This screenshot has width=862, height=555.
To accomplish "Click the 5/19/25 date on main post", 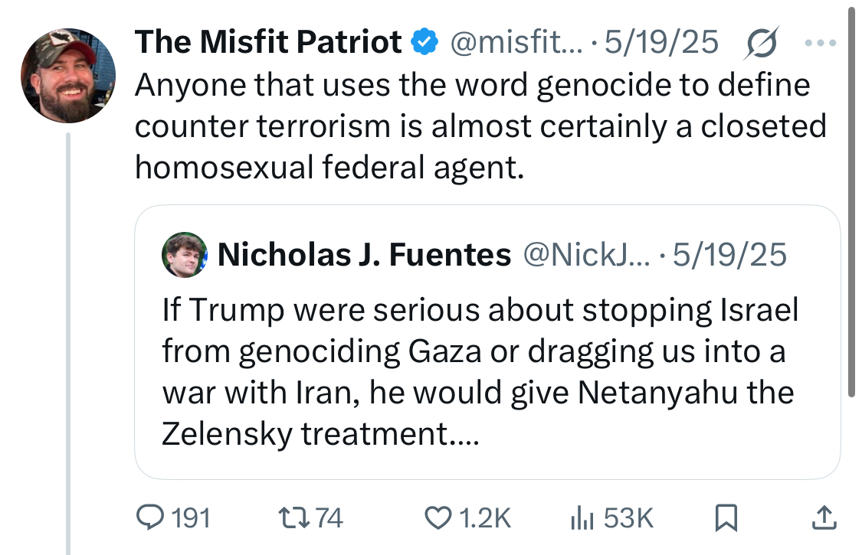I will 661,42.
